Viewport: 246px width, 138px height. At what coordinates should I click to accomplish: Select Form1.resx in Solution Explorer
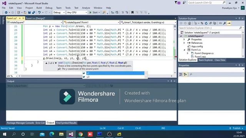click(x=200, y=57)
